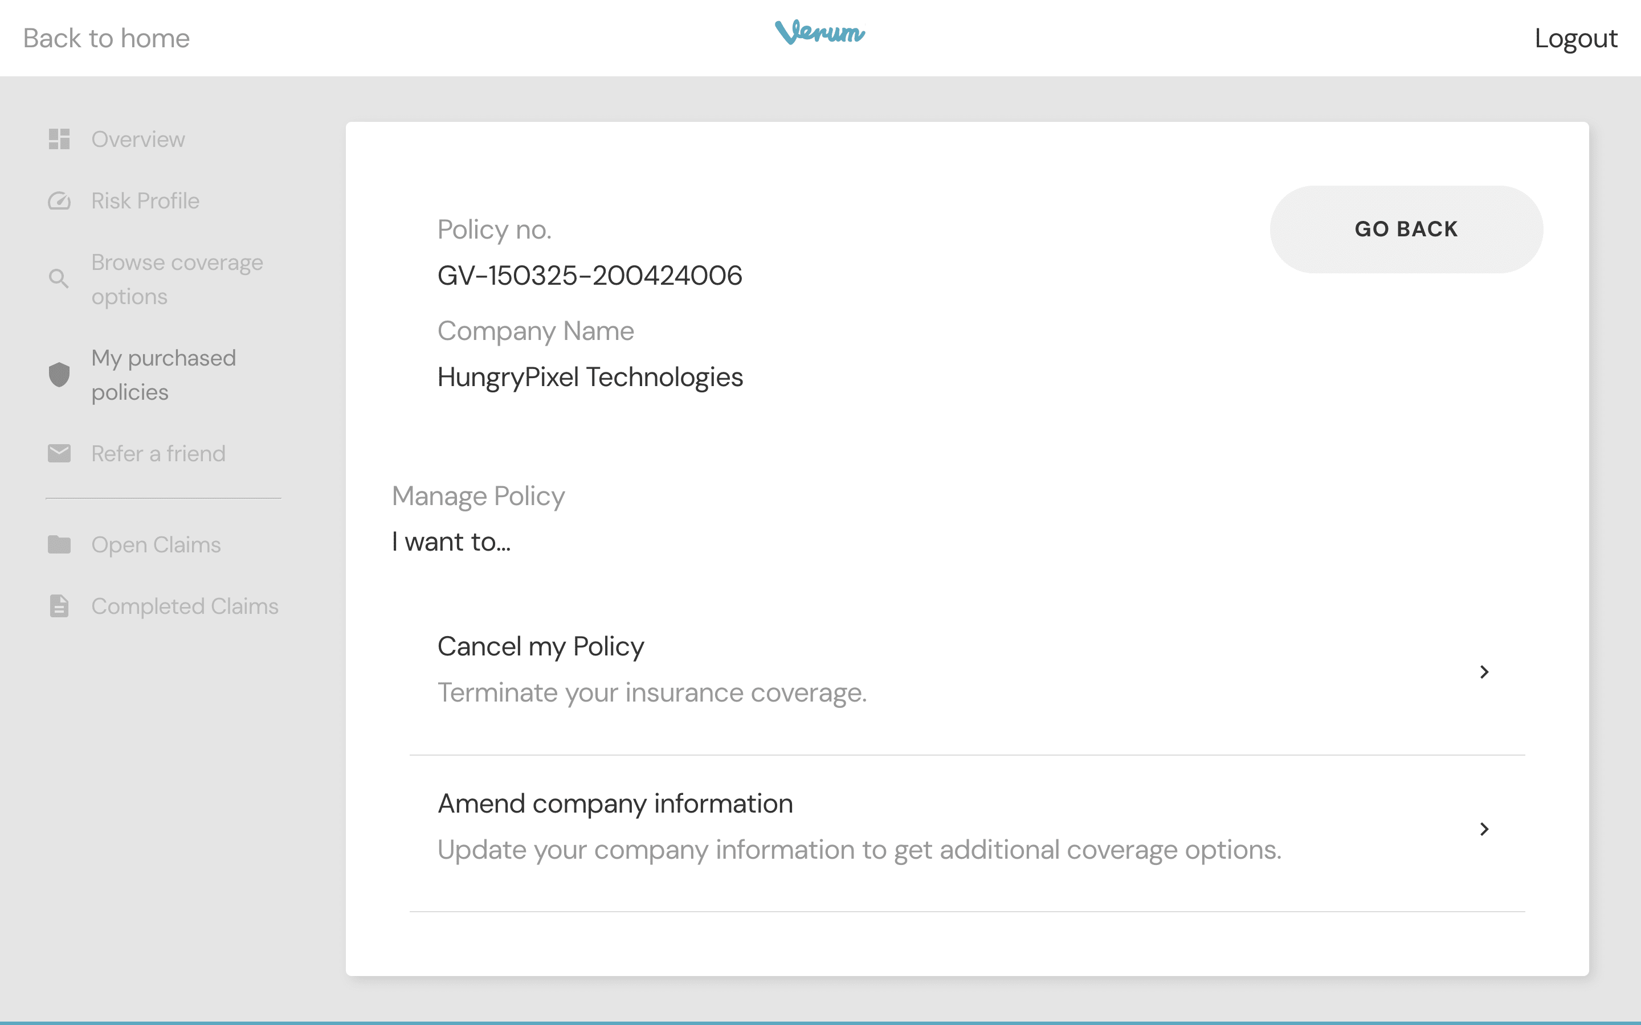Open the Cancel my Policy option

coord(540,647)
